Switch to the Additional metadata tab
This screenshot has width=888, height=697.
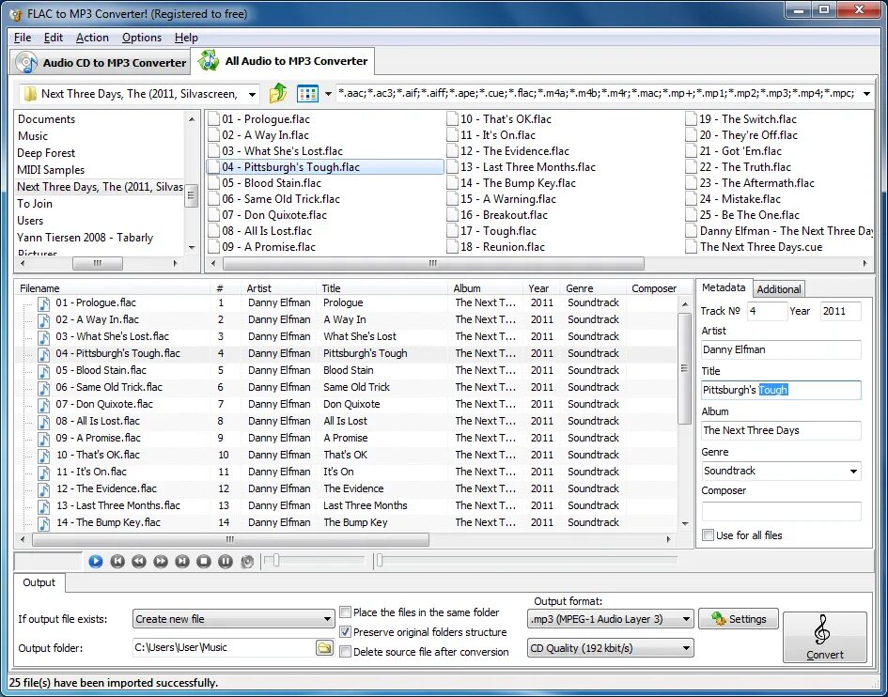(x=779, y=288)
